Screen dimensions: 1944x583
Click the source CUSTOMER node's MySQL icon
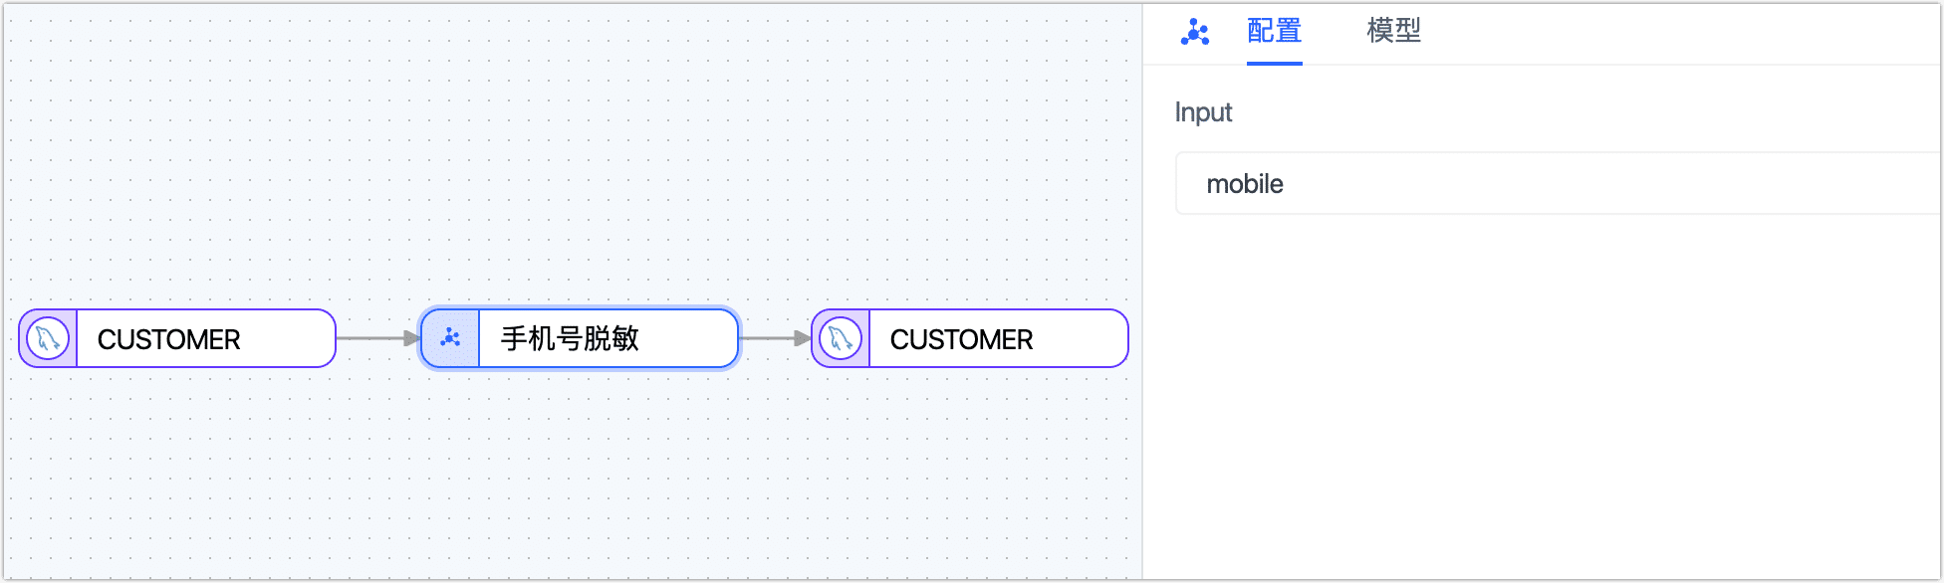pyautogui.click(x=47, y=339)
